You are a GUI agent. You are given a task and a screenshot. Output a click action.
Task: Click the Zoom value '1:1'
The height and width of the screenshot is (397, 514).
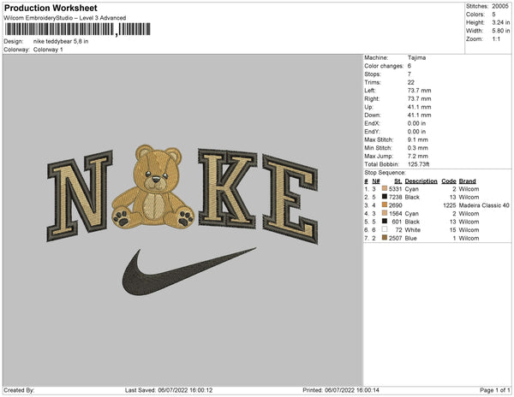[x=496, y=39]
